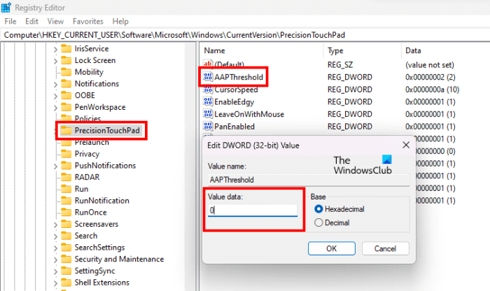Select the EnableEdgy value name
The image size is (490, 291).
pos(234,102)
